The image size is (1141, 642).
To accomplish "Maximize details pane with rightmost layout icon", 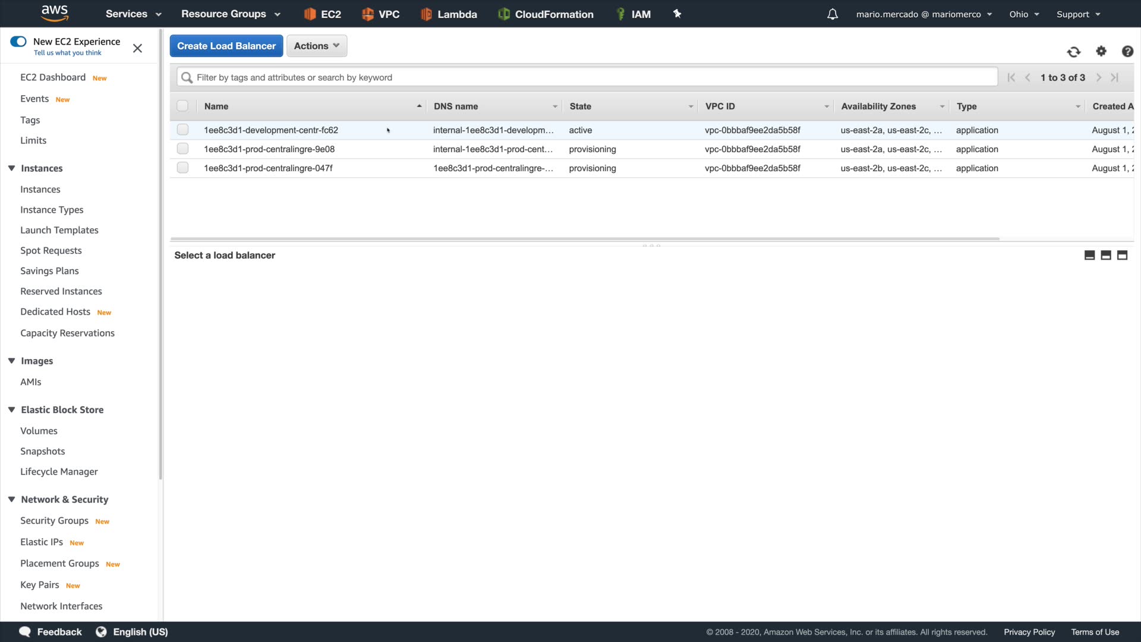I will pyautogui.click(x=1122, y=255).
